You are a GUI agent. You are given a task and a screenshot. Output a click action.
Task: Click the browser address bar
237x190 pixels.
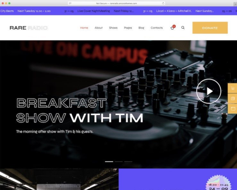(x=116, y=3)
